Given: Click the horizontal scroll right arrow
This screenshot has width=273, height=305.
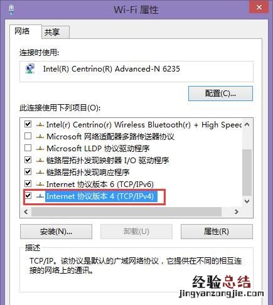Looking at the screenshot, I should point(237,212).
